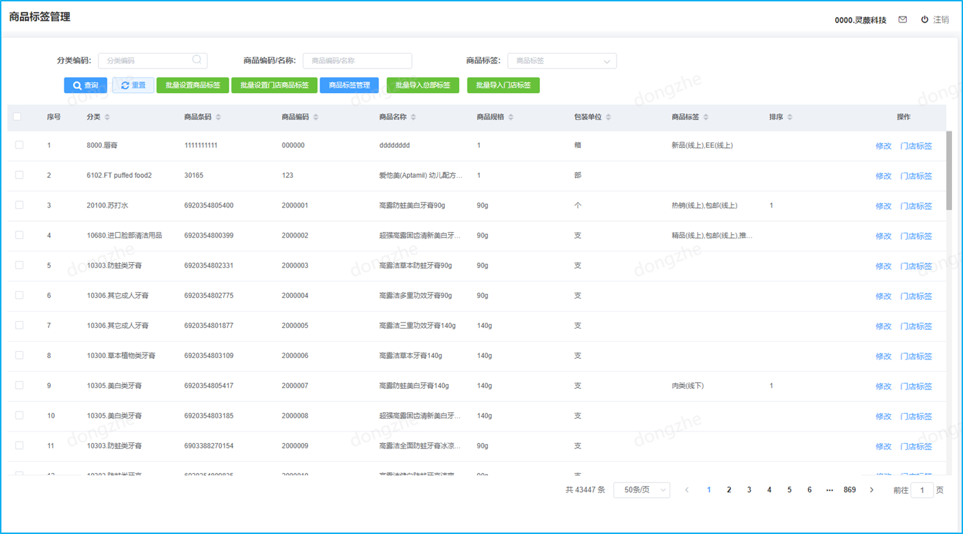Click the vertical scrollbar of the table
The width and height of the screenshot is (963, 534).
coord(949,171)
